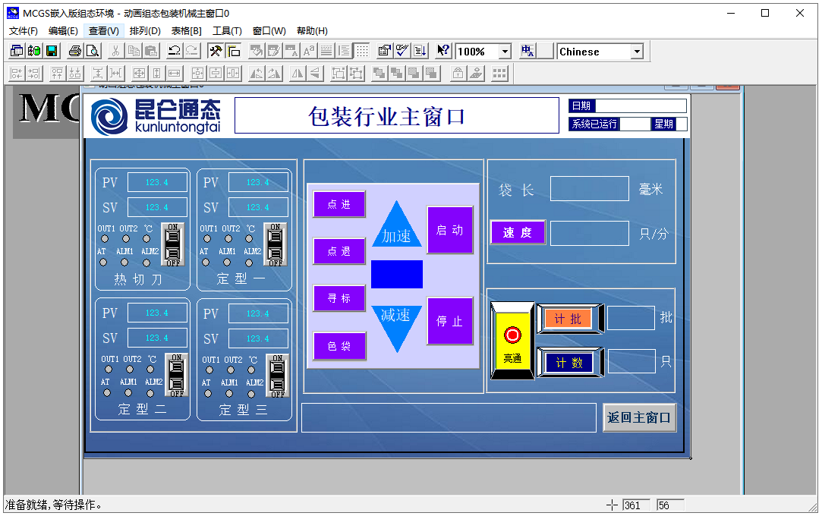Click the group objects icon
This screenshot has width=822, height=516.
[338, 74]
